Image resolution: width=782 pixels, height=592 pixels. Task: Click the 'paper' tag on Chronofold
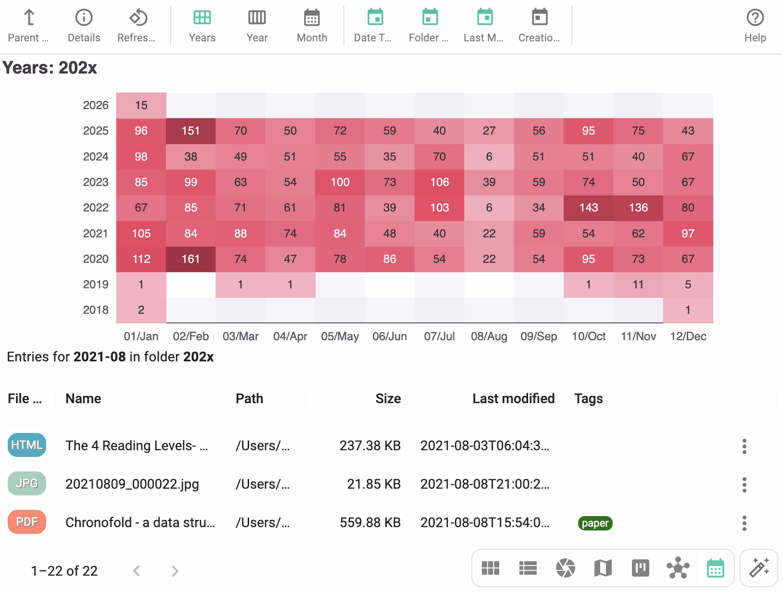click(595, 523)
